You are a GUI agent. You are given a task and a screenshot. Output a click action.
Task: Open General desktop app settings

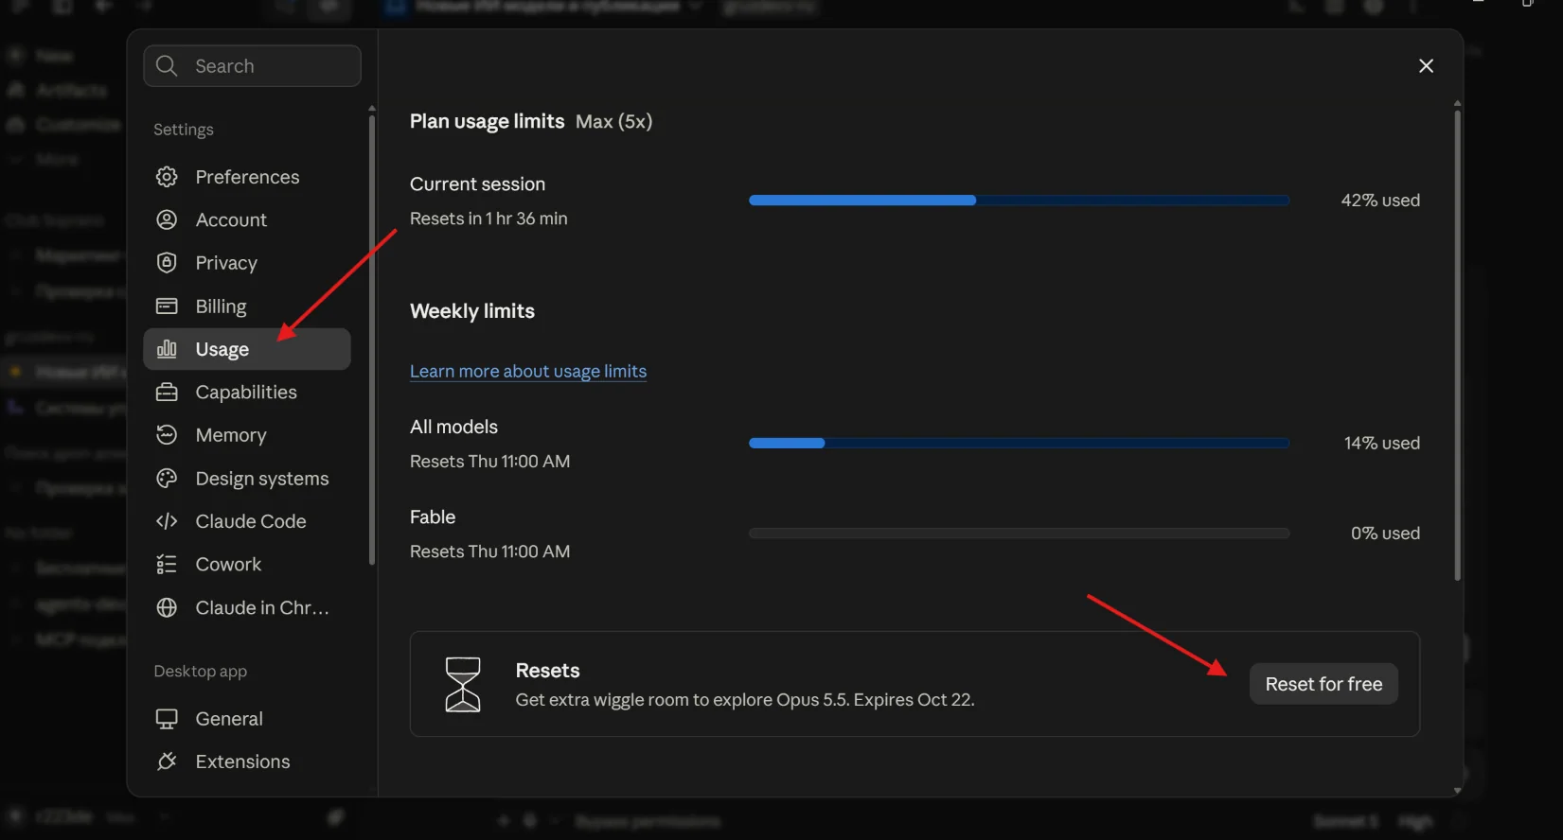pos(247,719)
